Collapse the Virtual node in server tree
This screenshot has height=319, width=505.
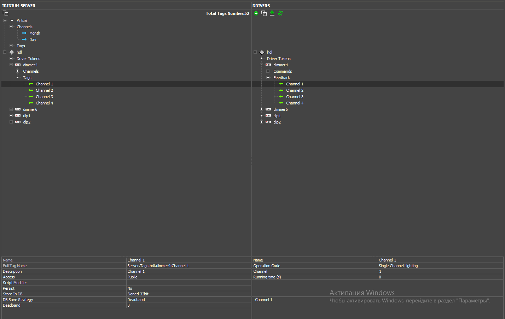click(5, 20)
